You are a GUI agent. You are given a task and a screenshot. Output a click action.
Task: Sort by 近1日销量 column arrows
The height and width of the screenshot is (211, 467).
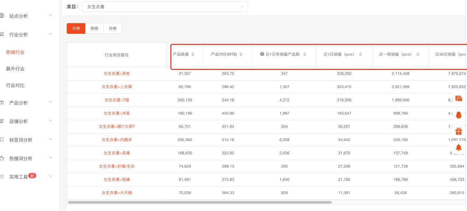(360, 54)
